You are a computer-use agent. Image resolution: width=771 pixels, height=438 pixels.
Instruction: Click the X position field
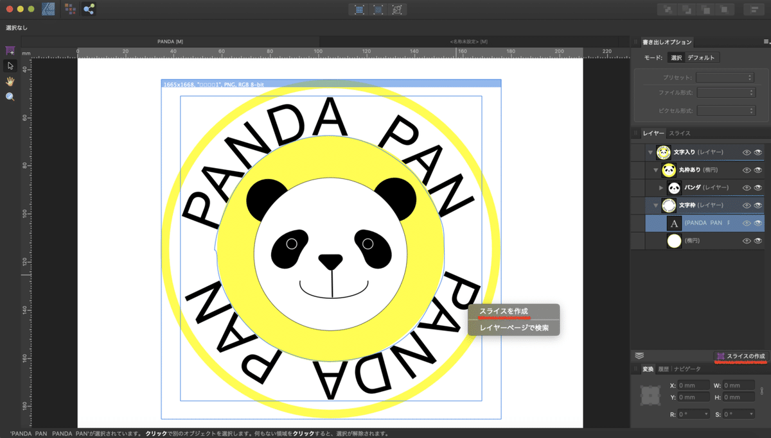693,385
